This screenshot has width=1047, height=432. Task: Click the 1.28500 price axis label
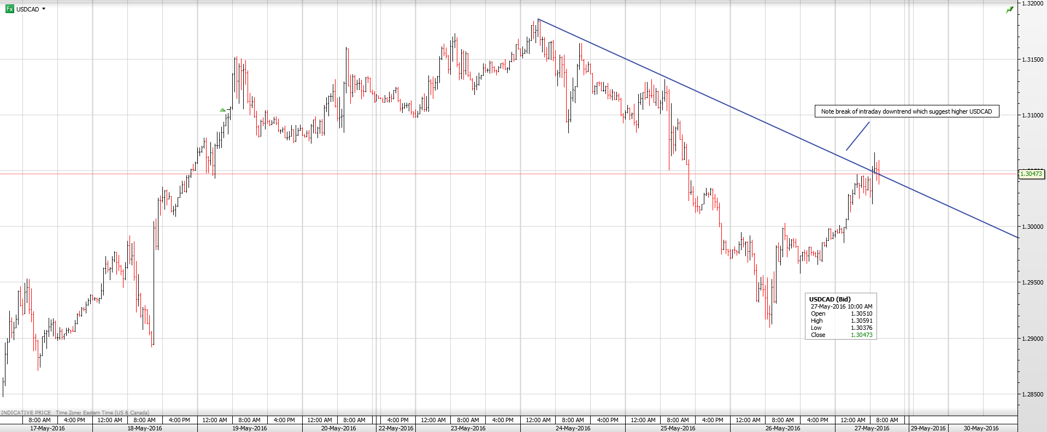pyautogui.click(x=1032, y=394)
